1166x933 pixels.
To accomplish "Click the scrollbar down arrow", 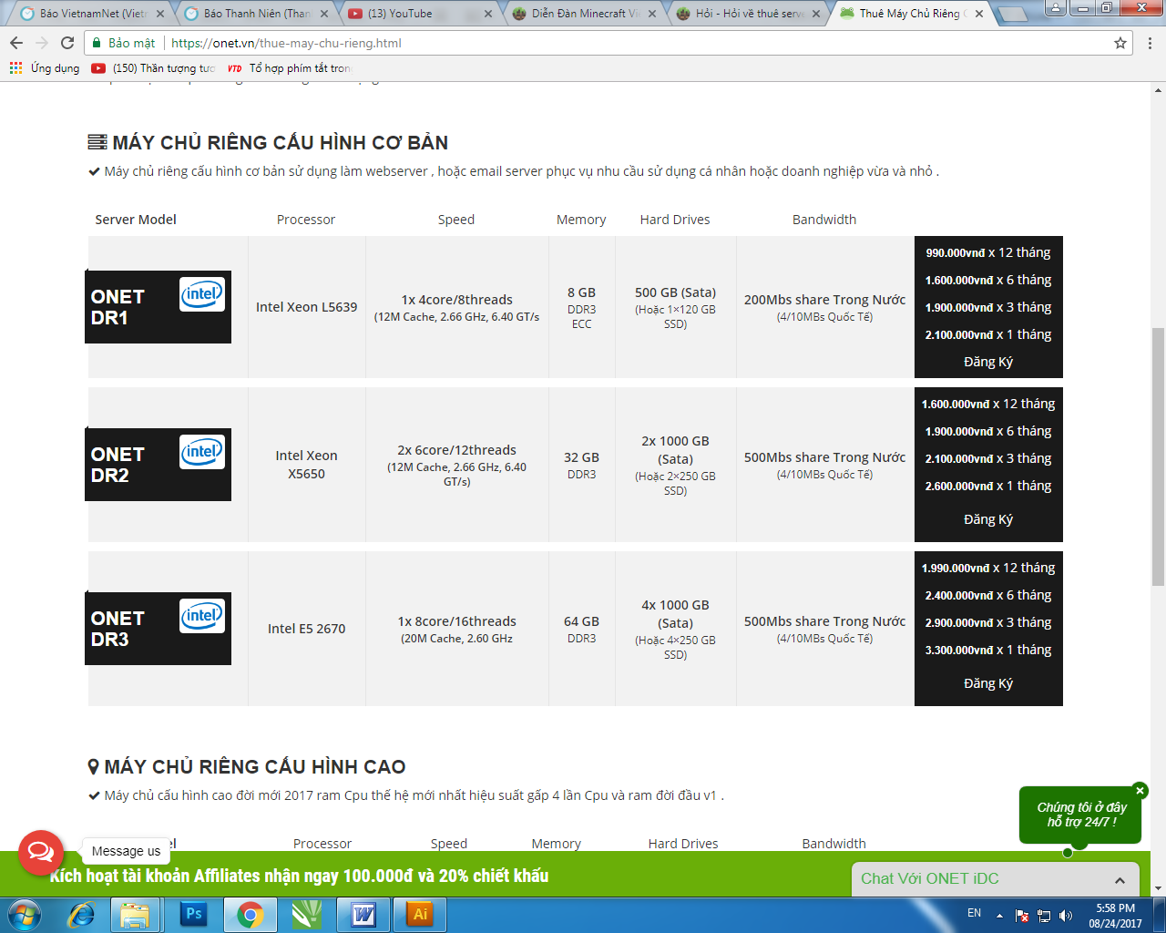I will [x=1158, y=888].
